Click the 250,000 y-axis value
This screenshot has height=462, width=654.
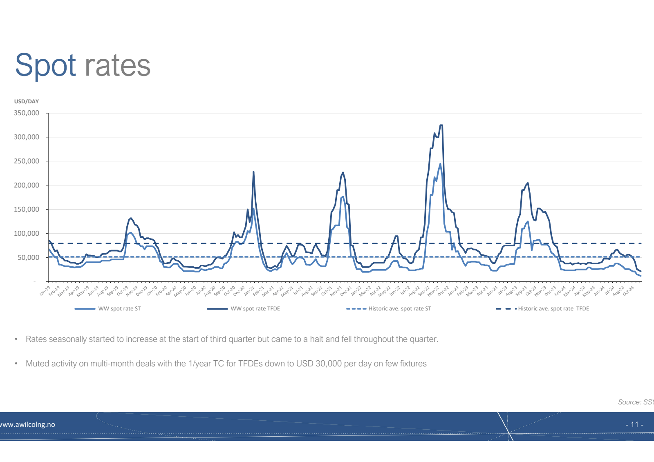(x=27, y=161)
